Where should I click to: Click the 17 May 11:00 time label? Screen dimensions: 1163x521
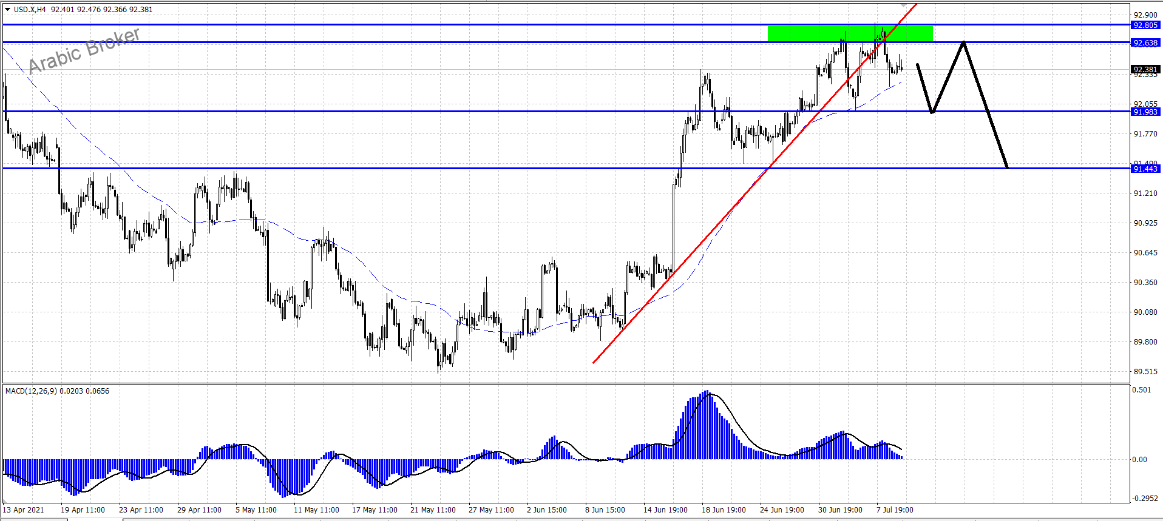[375, 510]
